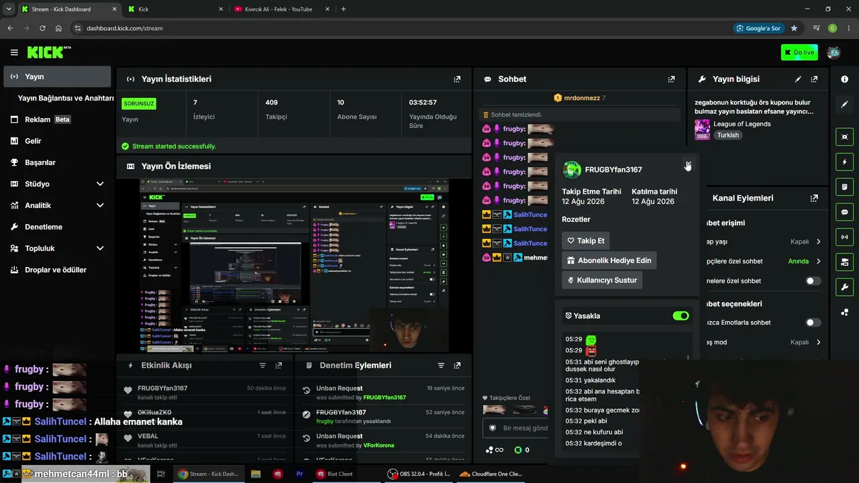The image size is (859, 483).
Task: Click Google'a Sor in address bar
Action: [x=758, y=28]
